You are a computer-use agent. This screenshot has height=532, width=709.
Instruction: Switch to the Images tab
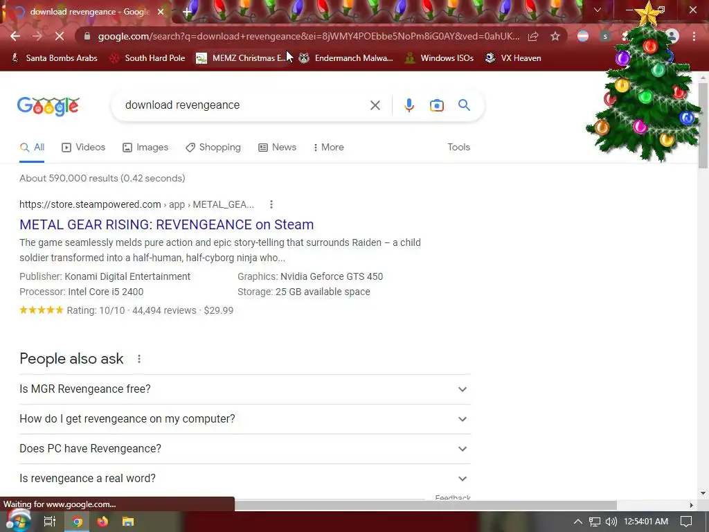point(145,148)
